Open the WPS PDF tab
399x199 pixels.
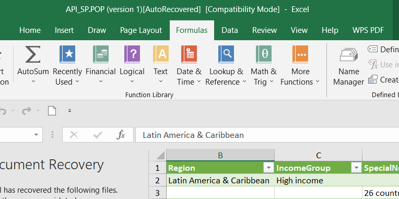pyautogui.click(x=368, y=30)
